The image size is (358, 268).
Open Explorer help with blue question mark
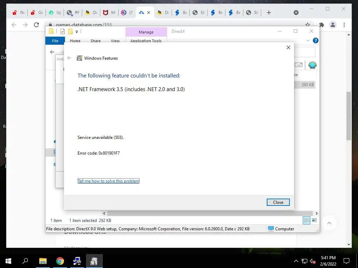click(316, 40)
